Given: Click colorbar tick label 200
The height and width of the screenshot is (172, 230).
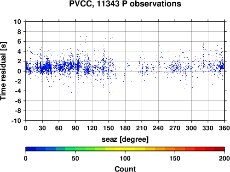Looking at the screenshot, I should pyautogui.click(x=224, y=158).
